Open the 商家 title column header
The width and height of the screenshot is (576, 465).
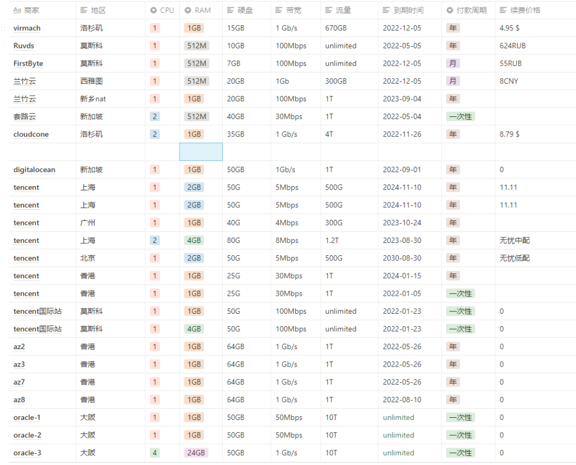pyautogui.click(x=42, y=10)
